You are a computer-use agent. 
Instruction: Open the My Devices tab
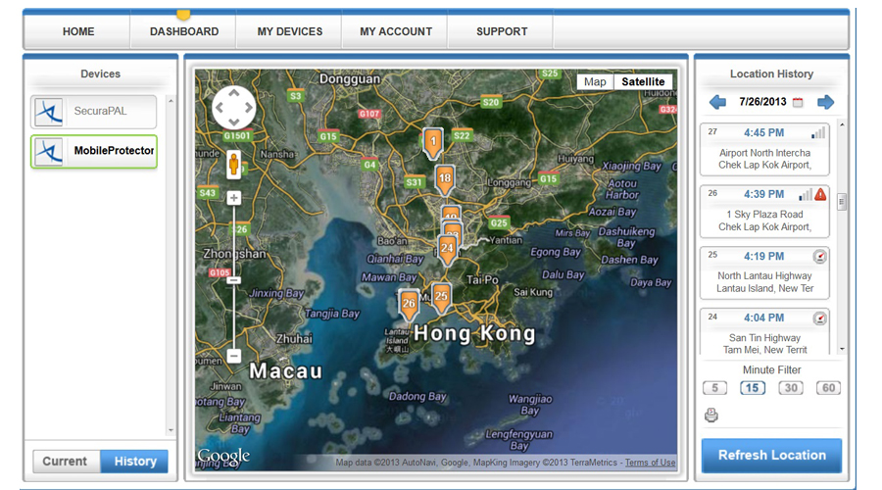[289, 31]
